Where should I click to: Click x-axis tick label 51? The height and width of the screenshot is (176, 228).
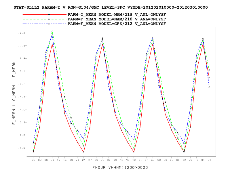click(140, 160)
